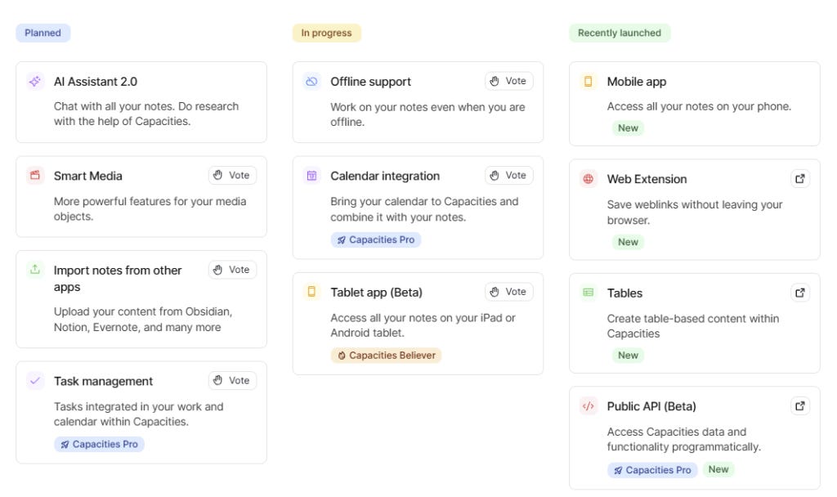Image resolution: width=837 pixels, height=497 pixels.
Task: Click the Tablet app (Beta) title
Action: 376,293
